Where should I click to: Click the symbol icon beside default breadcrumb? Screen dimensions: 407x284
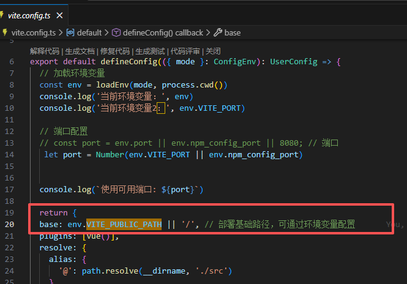point(70,32)
